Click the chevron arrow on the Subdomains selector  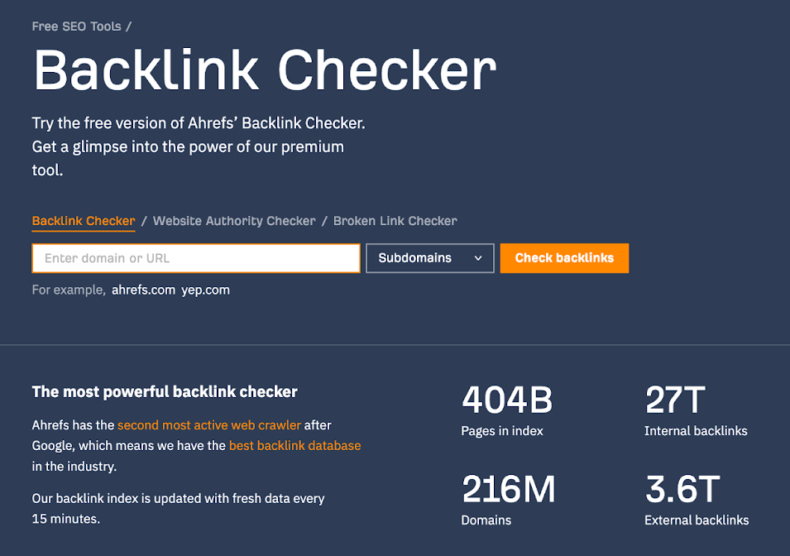click(480, 258)
